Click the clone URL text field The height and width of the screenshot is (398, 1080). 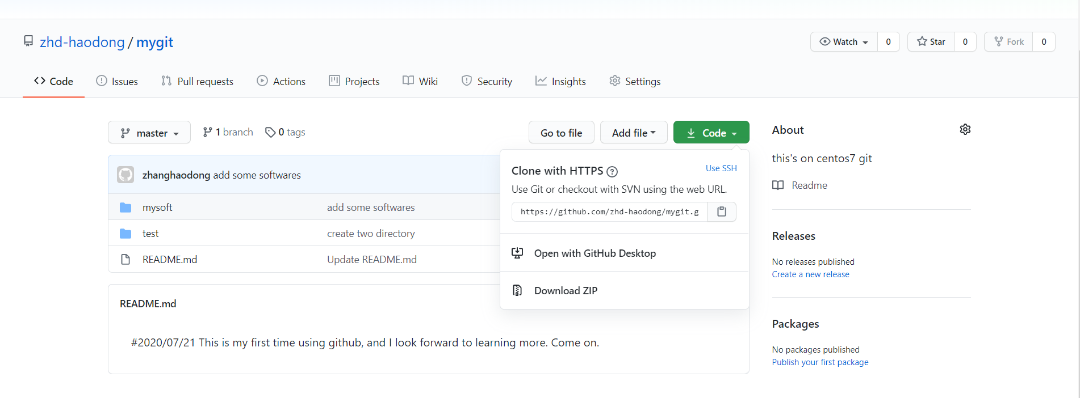click(x=609, y=211)
